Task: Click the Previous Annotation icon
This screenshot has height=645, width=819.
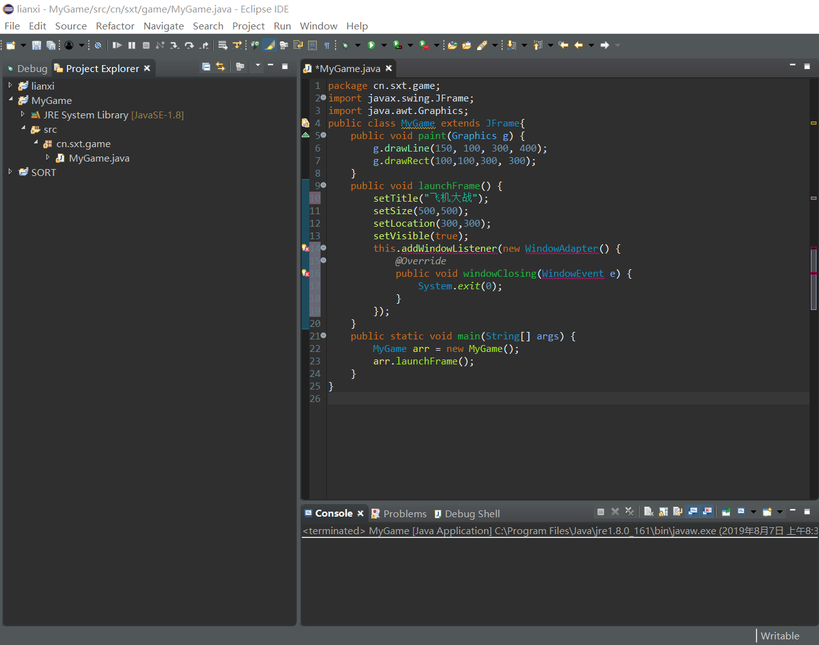Action: pos(538,45)
